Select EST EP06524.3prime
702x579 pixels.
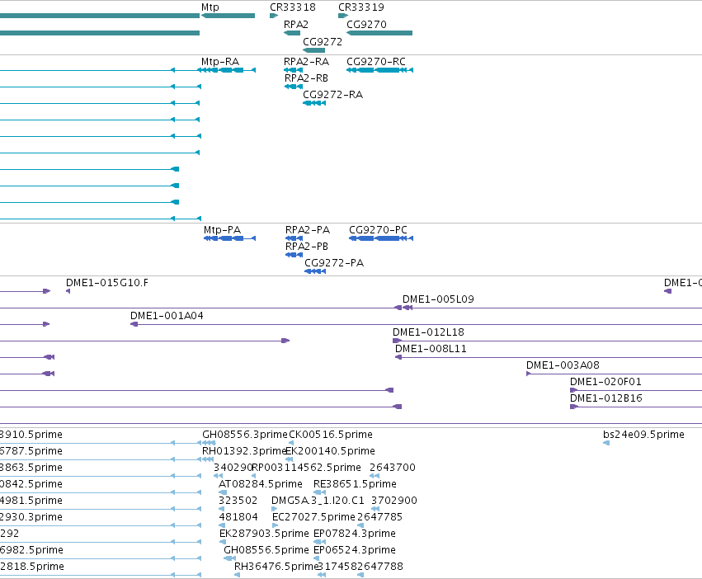point(354,550)
